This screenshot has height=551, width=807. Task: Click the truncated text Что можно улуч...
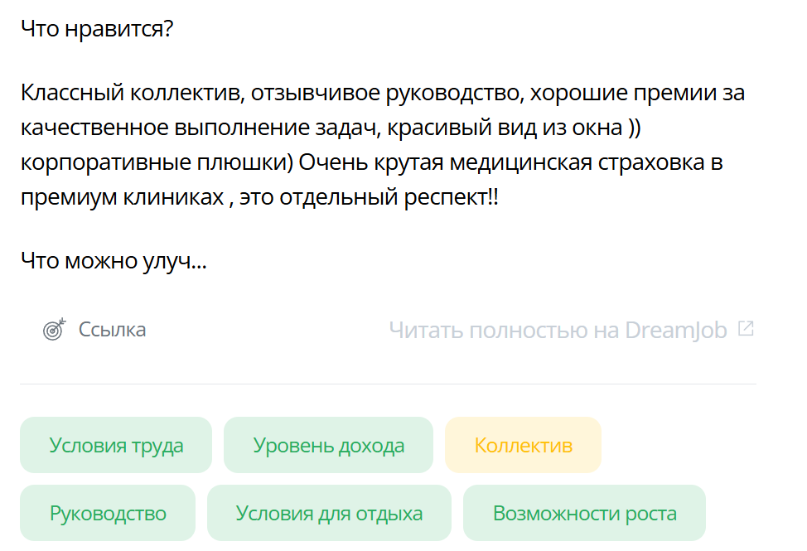point(114,260)
